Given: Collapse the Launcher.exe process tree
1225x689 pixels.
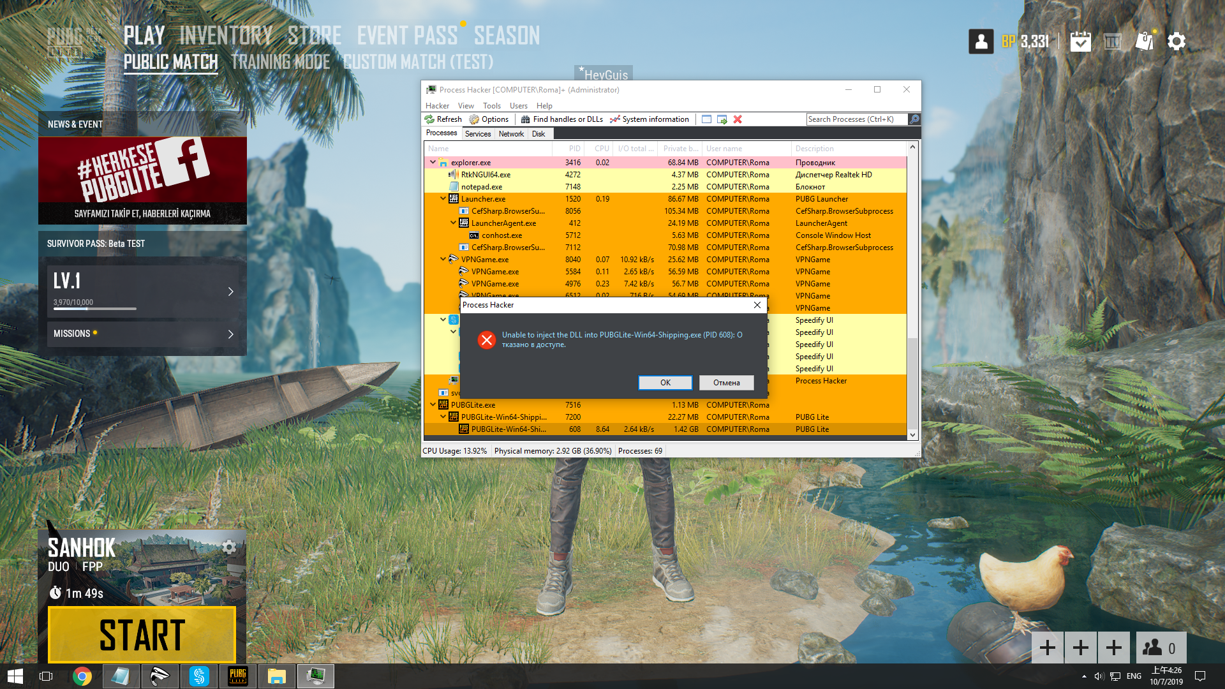Looking at the screenshot, I should 443,198.
